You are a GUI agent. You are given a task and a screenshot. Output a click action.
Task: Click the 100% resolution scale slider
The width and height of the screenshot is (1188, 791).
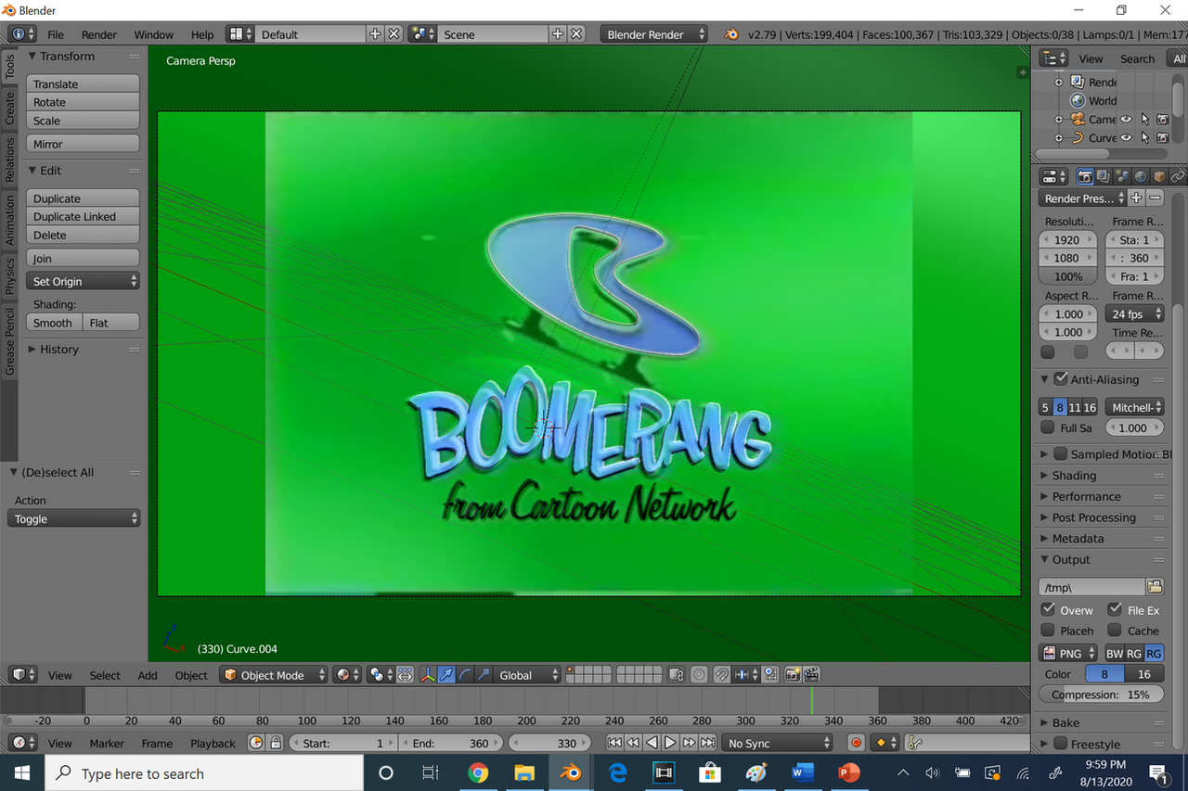[1068, 276]
